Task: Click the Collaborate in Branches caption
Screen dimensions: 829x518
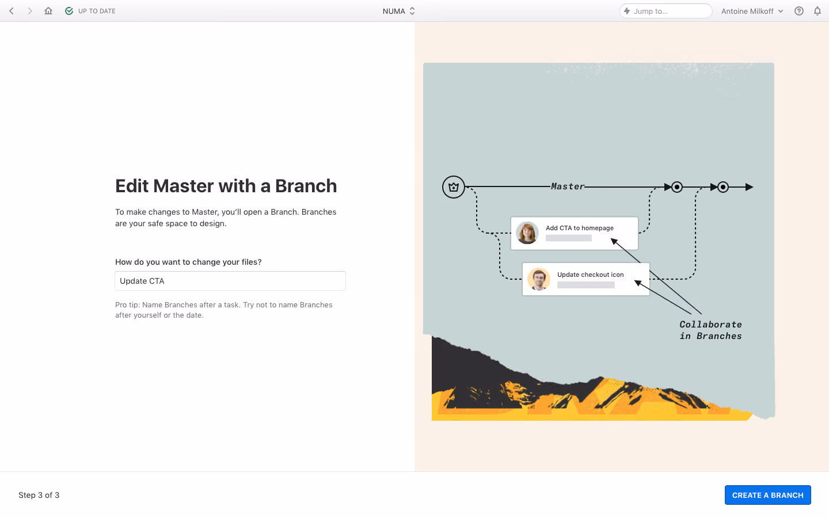Action: (x=711, y=330)
